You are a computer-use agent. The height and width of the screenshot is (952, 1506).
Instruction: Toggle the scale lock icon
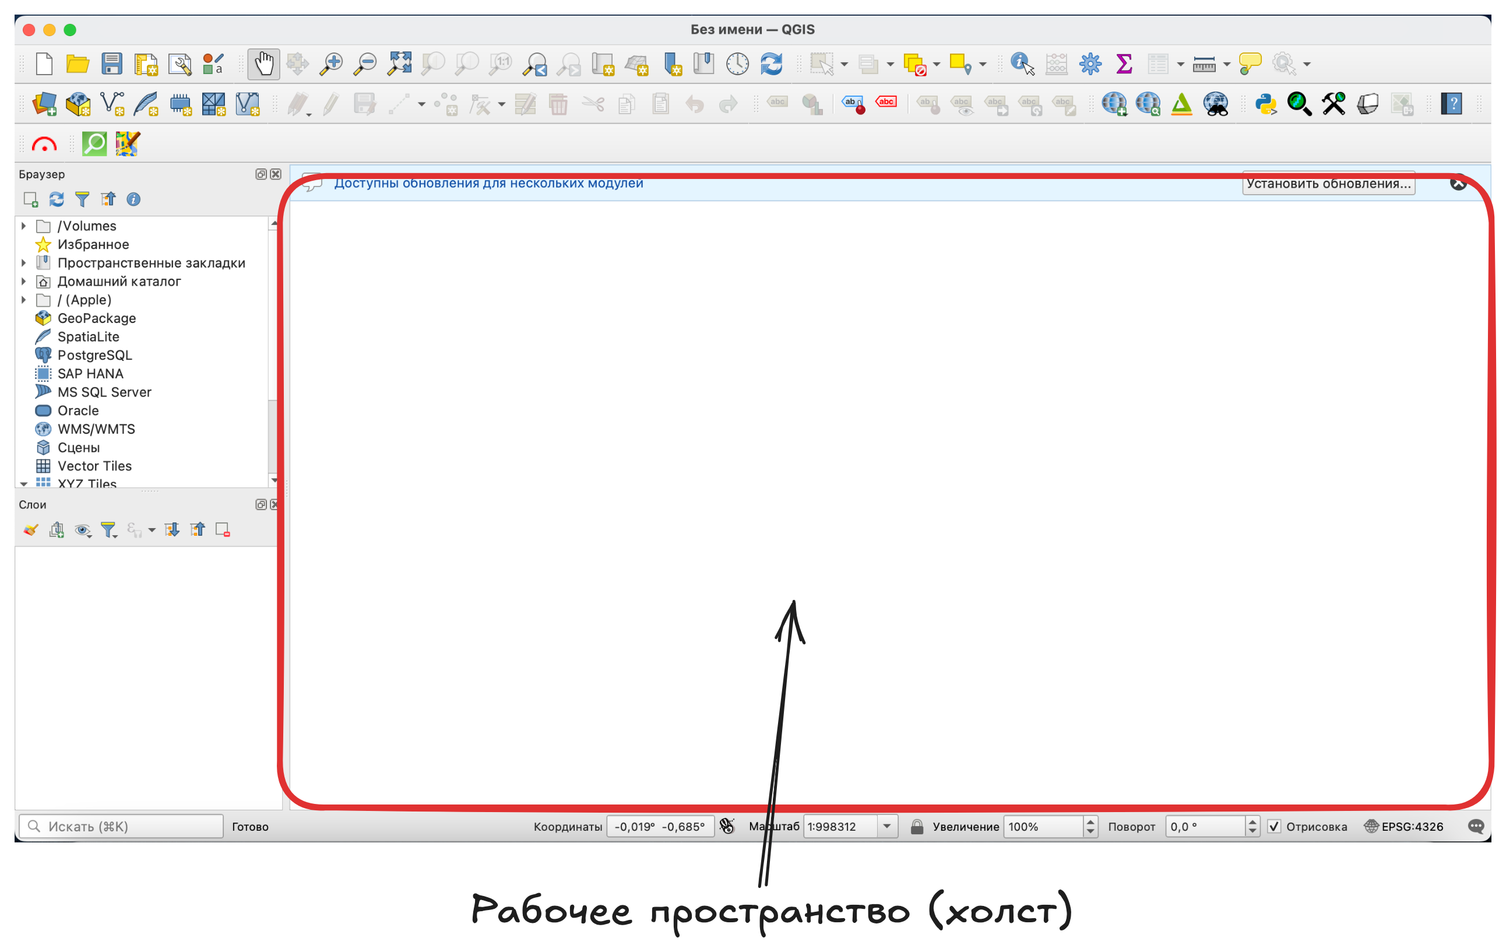click(x=917, y=826)
